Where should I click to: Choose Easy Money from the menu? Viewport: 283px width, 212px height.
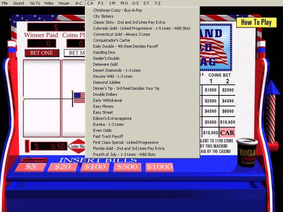tap(103, 106)
